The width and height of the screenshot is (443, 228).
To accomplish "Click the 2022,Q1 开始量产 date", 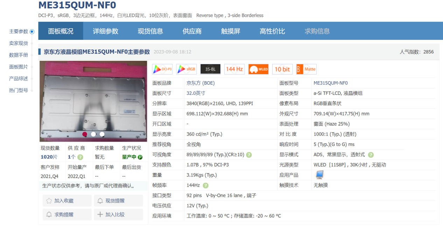I will pyautogui.click(x=77, y=176).
